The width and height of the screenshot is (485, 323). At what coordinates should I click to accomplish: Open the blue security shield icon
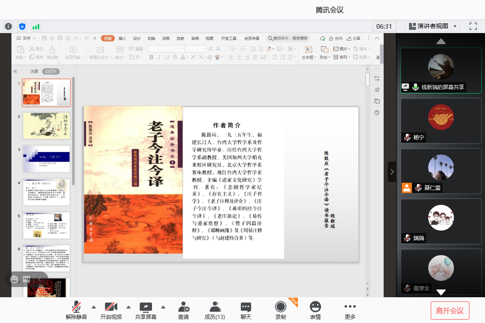point(22,27)
